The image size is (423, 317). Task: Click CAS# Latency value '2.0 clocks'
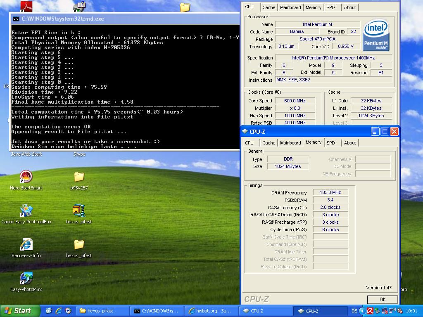(x=330, y=207)
